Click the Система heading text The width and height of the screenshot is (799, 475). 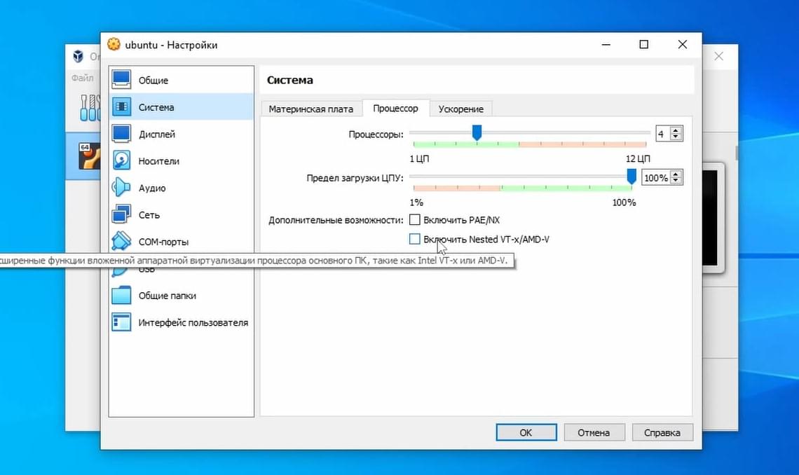[x=290, y=80]
